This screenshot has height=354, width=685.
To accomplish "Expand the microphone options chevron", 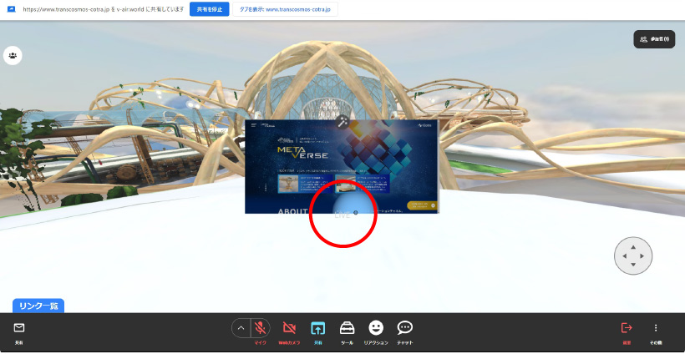I will (x=241, y=328).
